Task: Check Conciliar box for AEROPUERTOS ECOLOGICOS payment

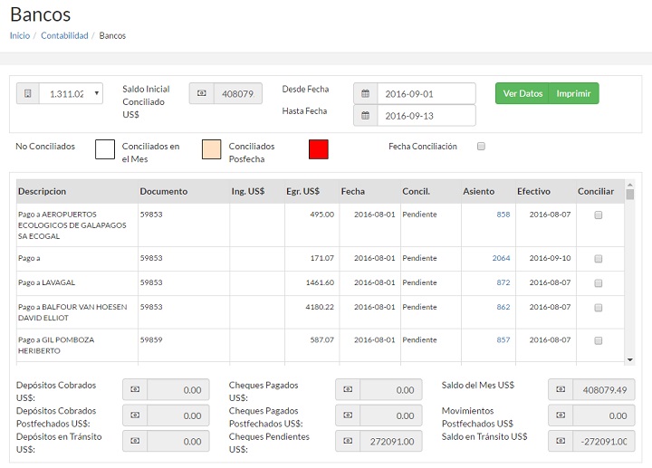Action: click(x=598, y=215)
